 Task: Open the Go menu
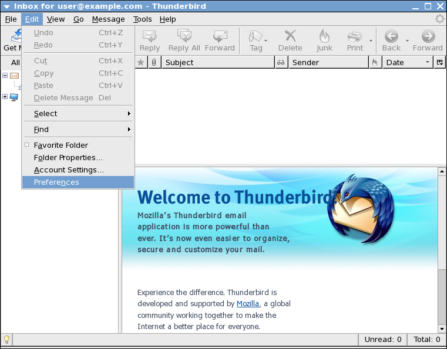(x=78, y=19)
